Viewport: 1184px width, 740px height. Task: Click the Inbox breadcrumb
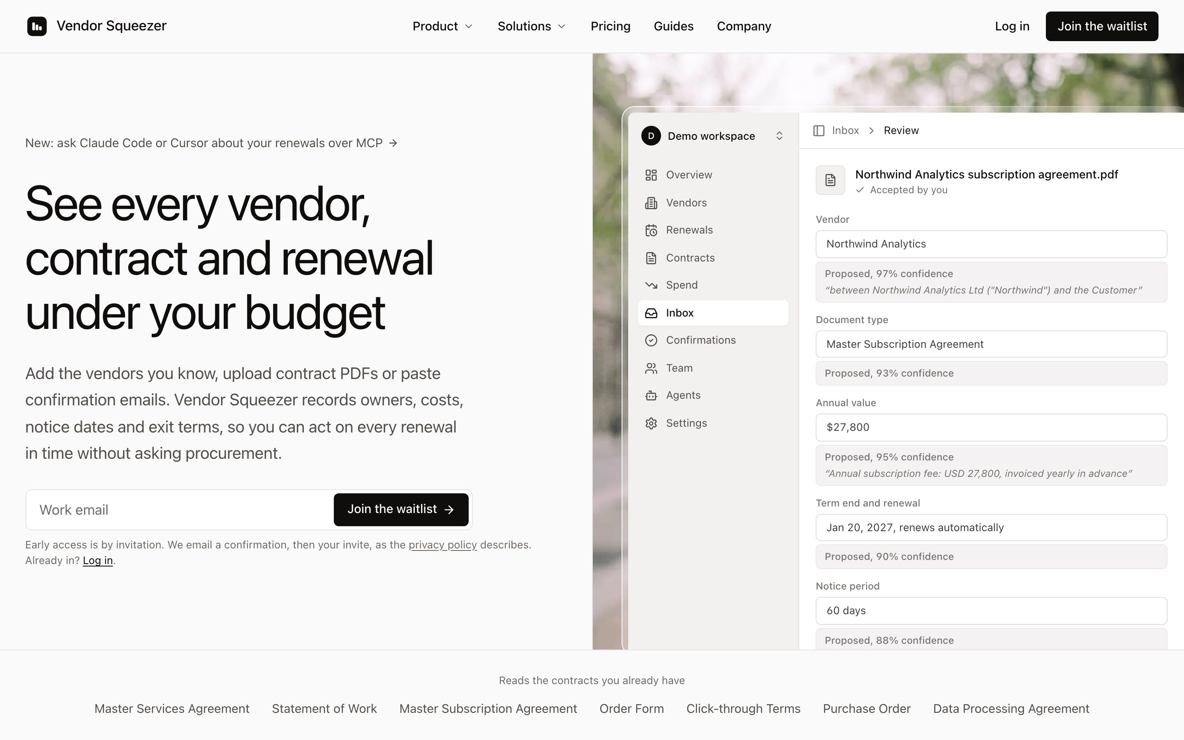point(845,131)
